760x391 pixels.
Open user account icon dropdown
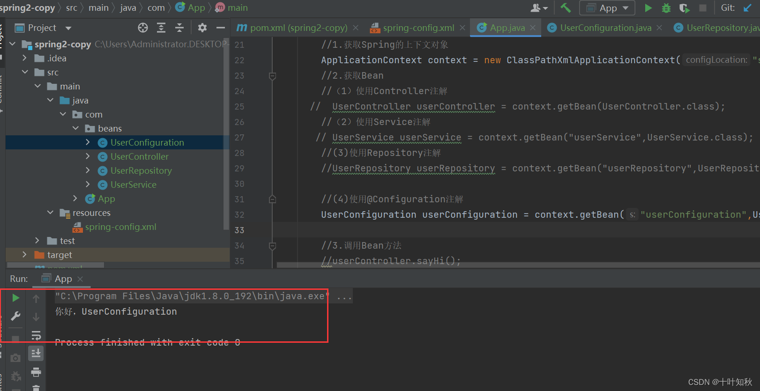coord(539,7)
